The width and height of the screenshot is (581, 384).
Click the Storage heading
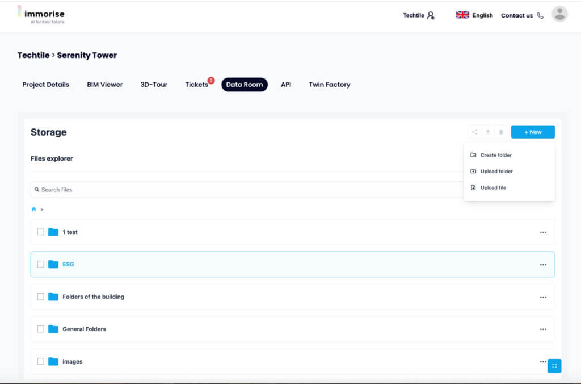tap(49, 132)
